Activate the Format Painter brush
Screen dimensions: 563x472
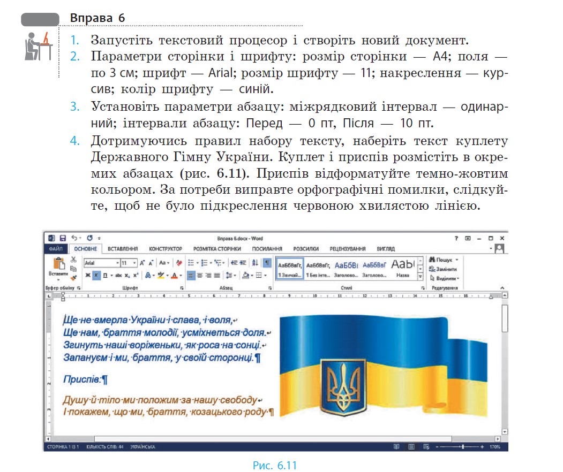(73, 277)
